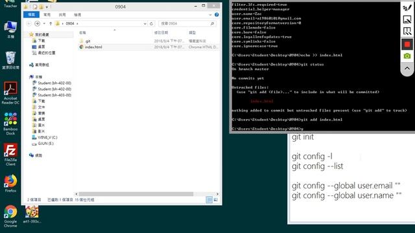Open the quick access toolbar customize dropdown
Viewport: 415px width, 233px height.
coord(47,7)
